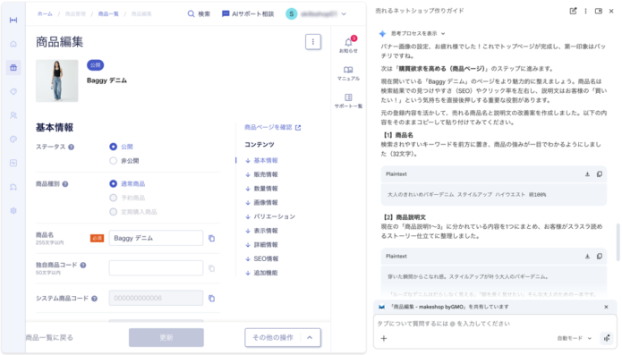Click the voice input icon in chat box
Screen dimensions: 622x355
click(x=607, y=338)
